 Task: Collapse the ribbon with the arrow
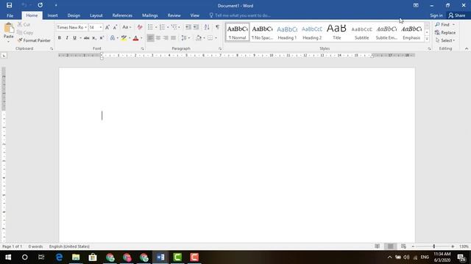tap(466, 48)
